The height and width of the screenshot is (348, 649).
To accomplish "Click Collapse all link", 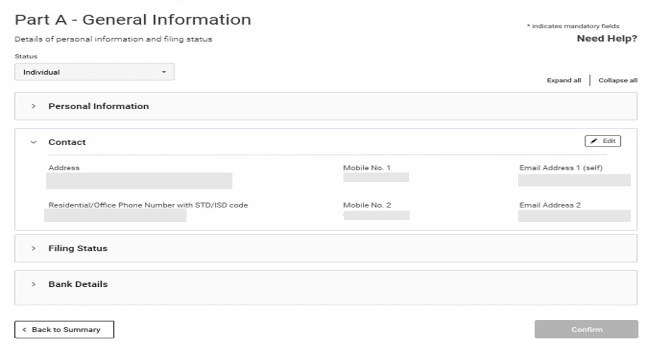I will [617, 80].
